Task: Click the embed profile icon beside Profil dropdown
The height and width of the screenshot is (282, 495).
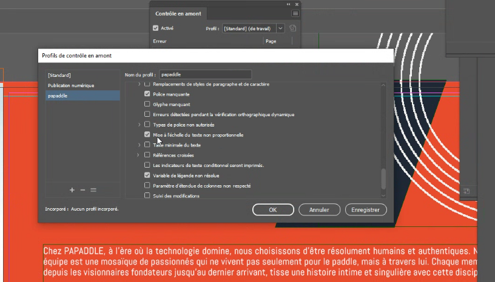Action: pos(292,28)
